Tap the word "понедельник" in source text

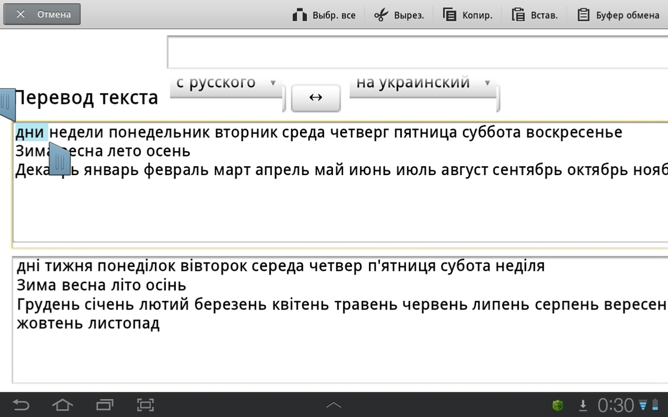tap(160, 132)
